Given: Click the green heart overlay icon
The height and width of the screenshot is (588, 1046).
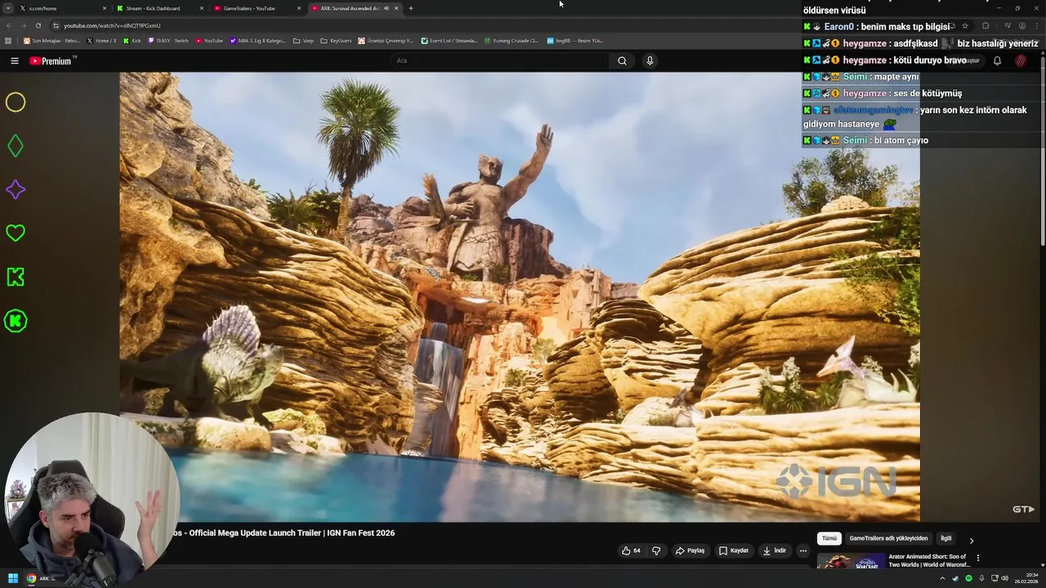Looking at the screenshot, I should [x=16, y=234].
